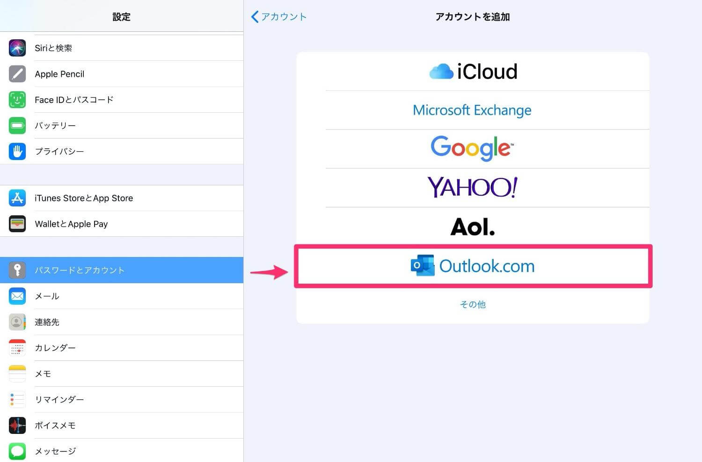
Task: Tap the Voice Memos waveform icon
Action: coord(17,425)
